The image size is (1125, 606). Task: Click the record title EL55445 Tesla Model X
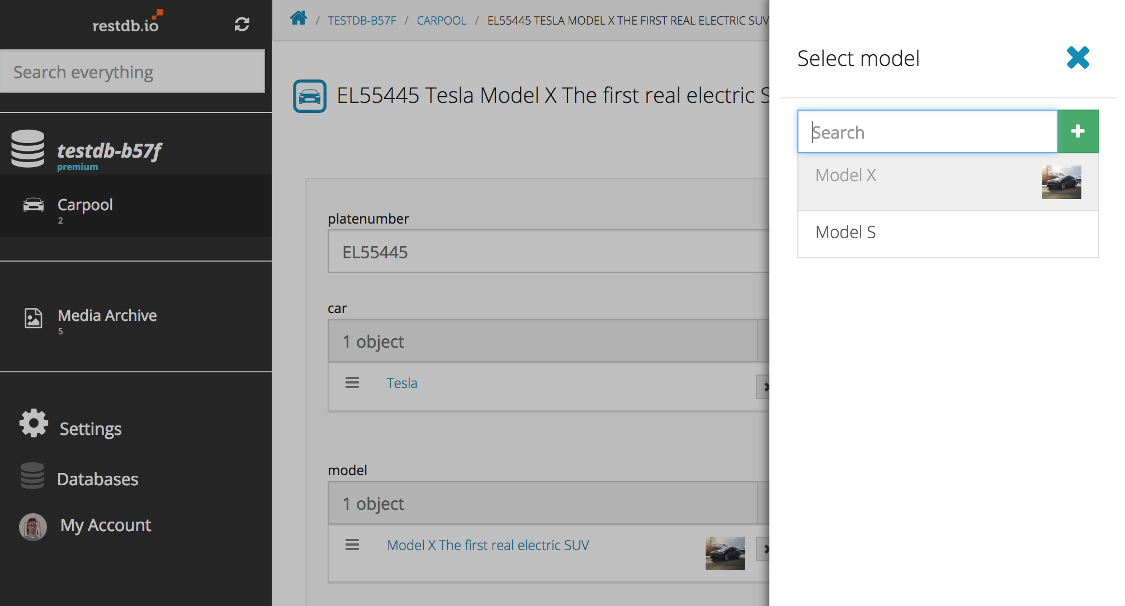tap(553, 96)
